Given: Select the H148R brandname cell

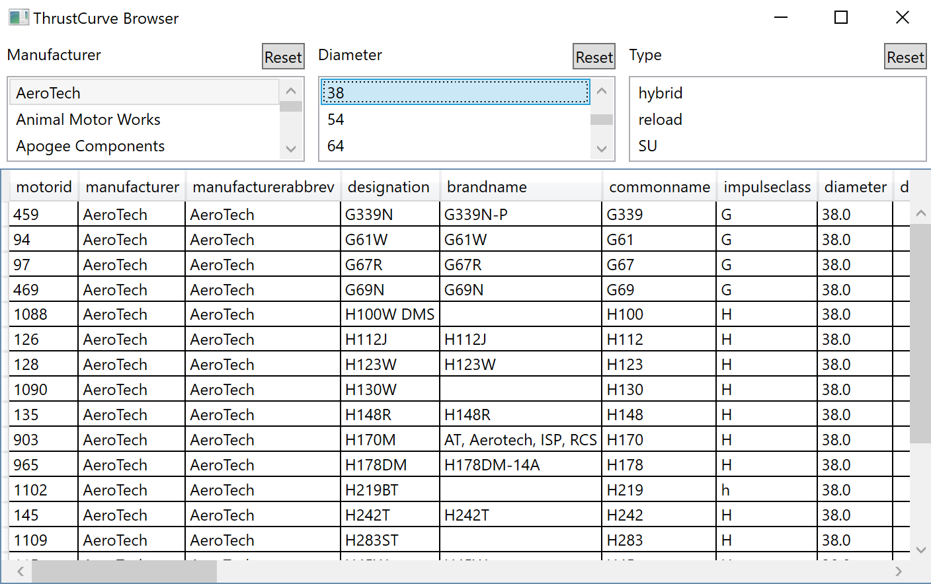Looking at the screenshot, I should click(x=520, y=415).
